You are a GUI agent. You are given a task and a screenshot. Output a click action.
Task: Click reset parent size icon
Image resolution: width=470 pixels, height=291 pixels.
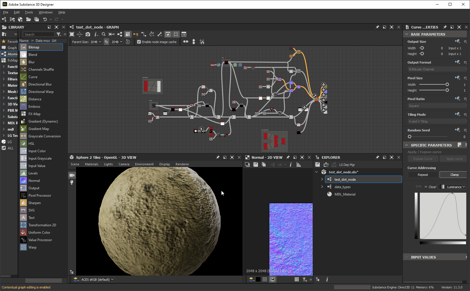128,42
